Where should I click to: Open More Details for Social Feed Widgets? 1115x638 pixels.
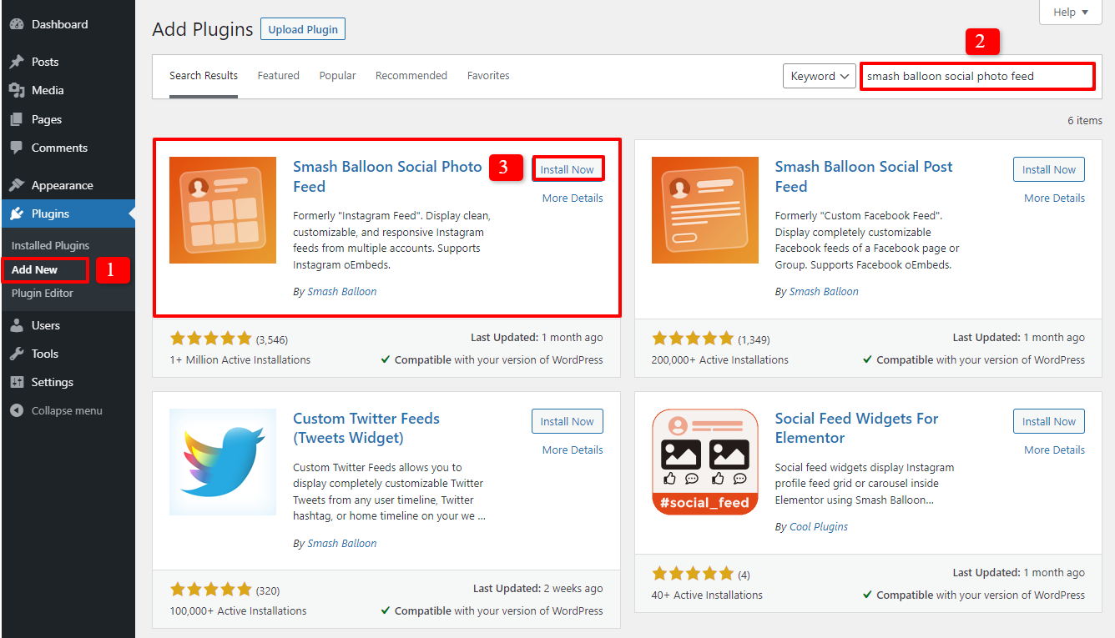[x=1055, y=450]
